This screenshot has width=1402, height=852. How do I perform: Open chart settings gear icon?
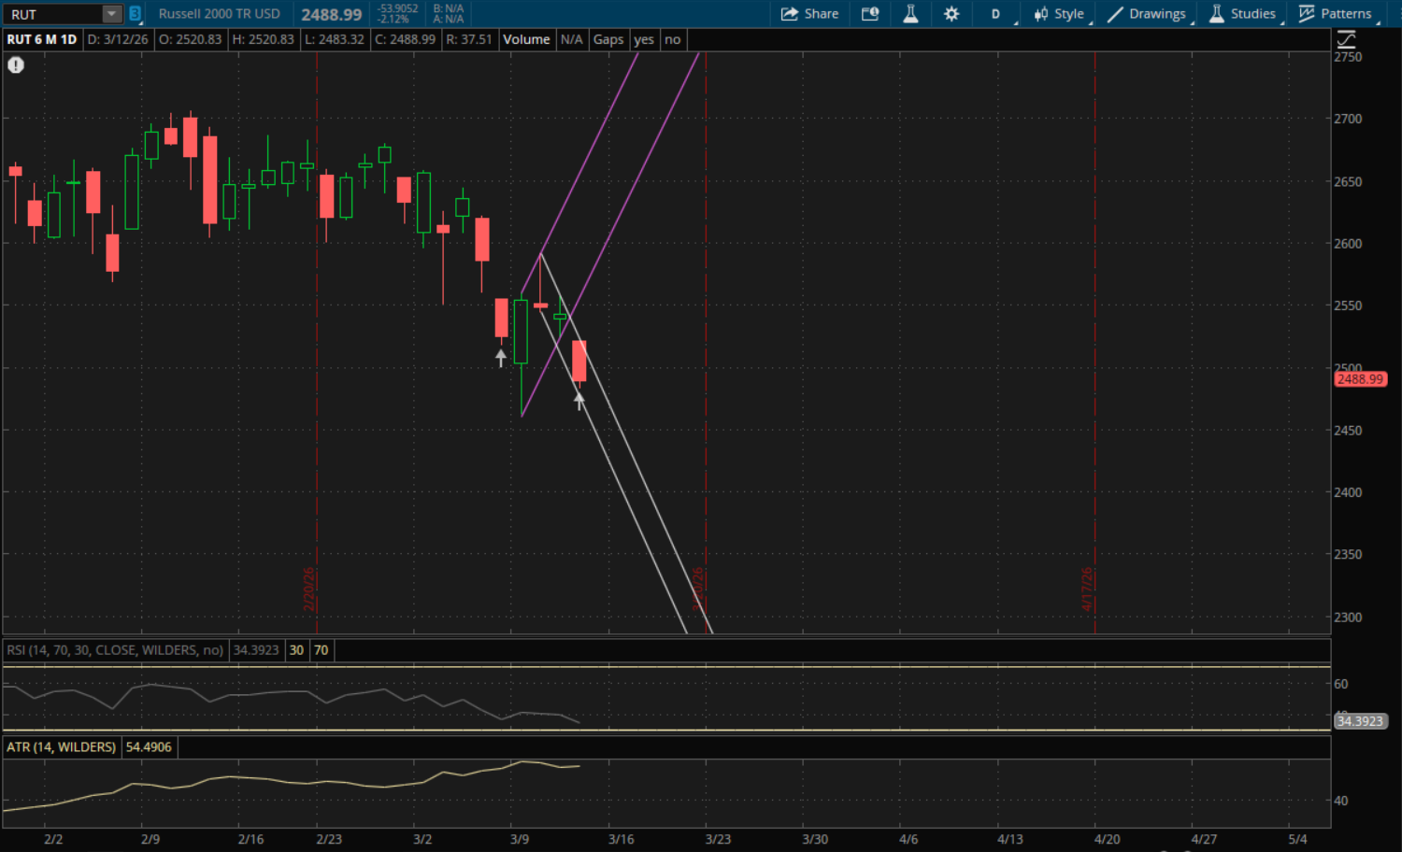[x=951, y=14]
